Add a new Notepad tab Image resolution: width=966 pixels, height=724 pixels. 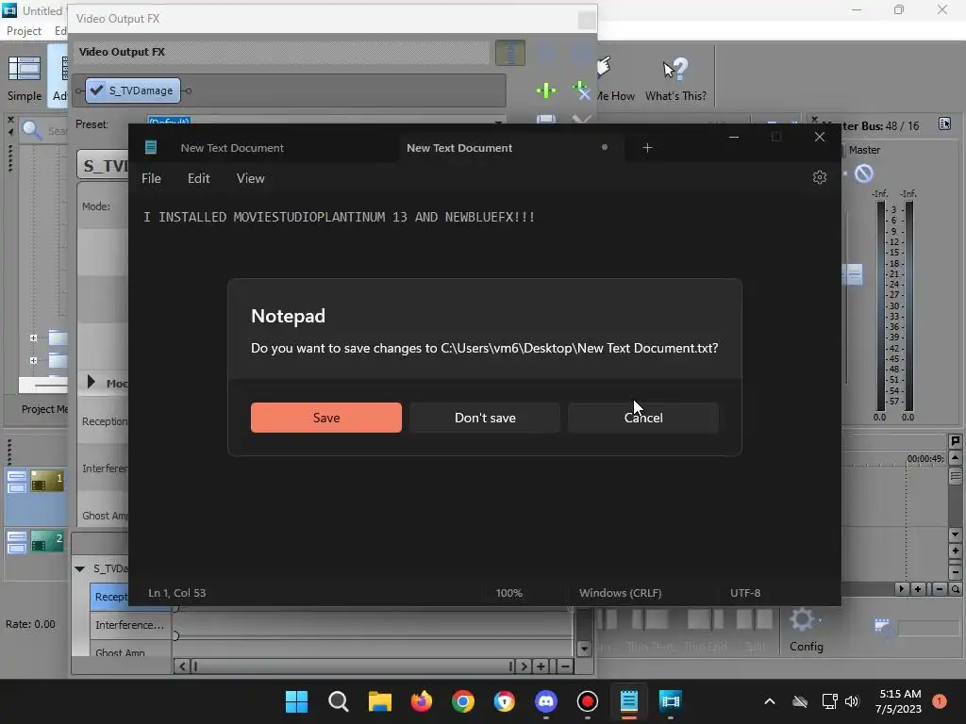pyautogui.click(x=647, y=148)
